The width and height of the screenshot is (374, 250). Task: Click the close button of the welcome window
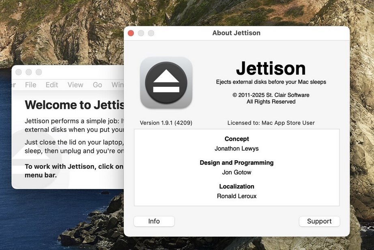pyautogui.click(x=19, y=72)
